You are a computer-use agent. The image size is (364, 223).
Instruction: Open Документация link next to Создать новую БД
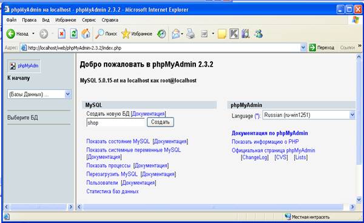tap(149, 114)
